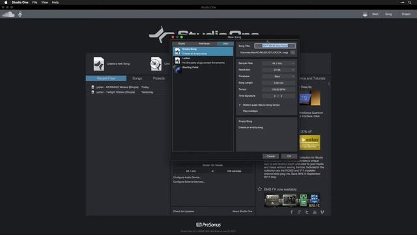Click the Time Signature field

(278, 96)
